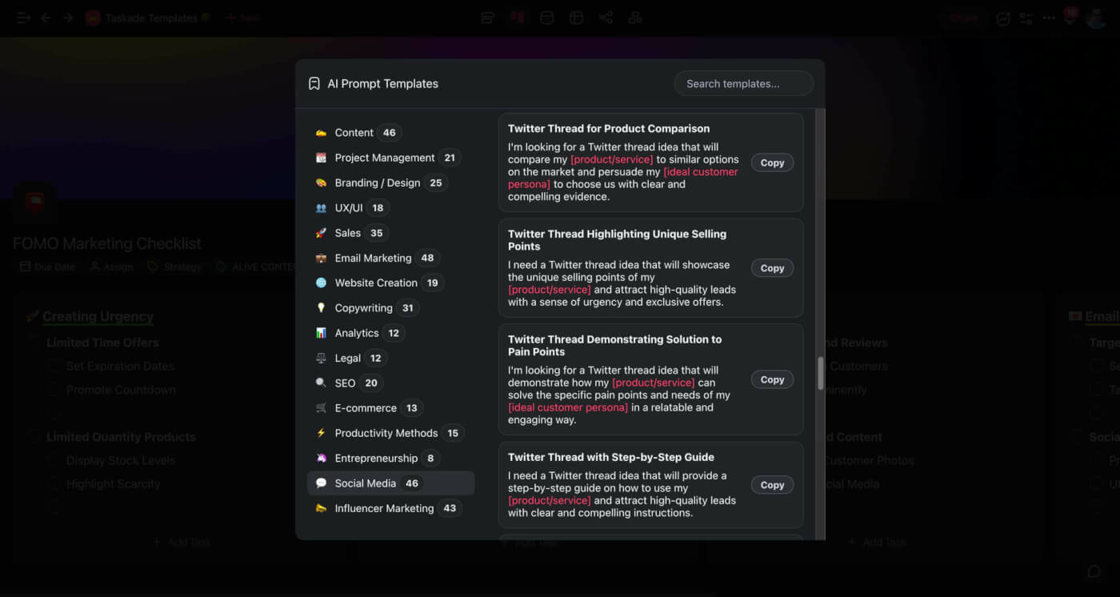Image resolution: width=1120 pixels, height=597 pixels.
Task: Switch to the Email Marketing category
Action: click(x=373, y=258)
